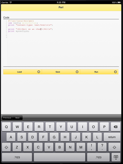Click the 'print myconfig()' code line

[19, 31]
